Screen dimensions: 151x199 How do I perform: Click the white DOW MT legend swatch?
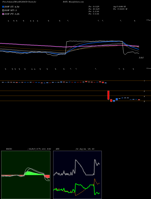coord(3,10)
